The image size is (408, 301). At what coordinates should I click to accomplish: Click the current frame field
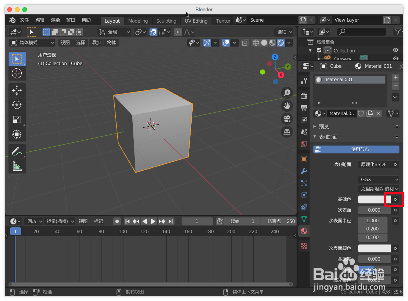click(x=197, y=222)
